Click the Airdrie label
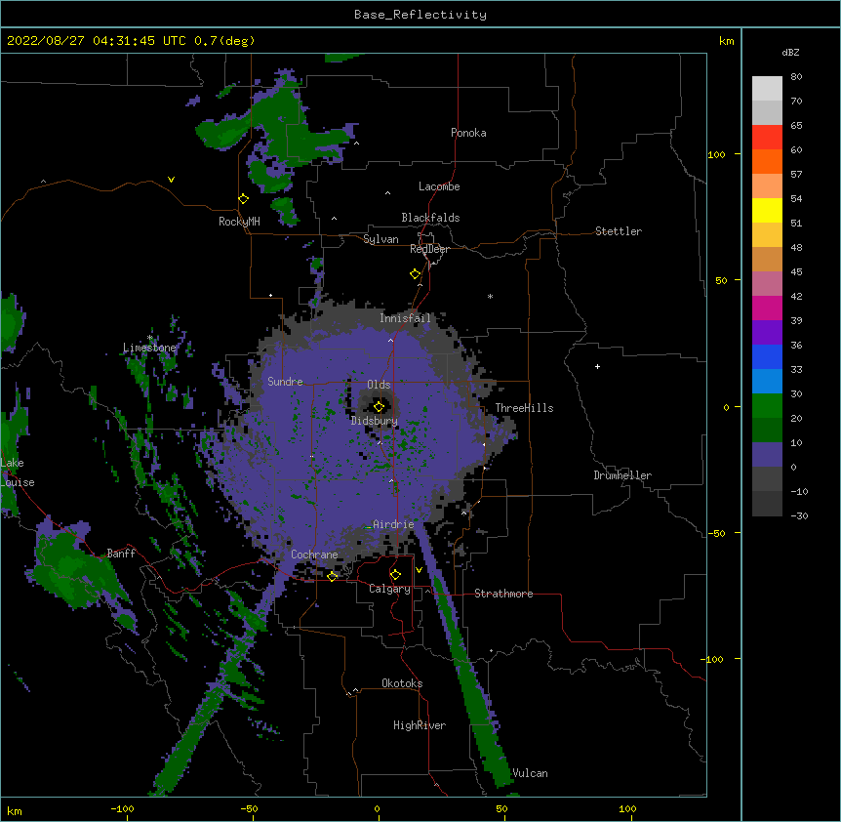The image size is (841, 822). click(x=394, y=524)
